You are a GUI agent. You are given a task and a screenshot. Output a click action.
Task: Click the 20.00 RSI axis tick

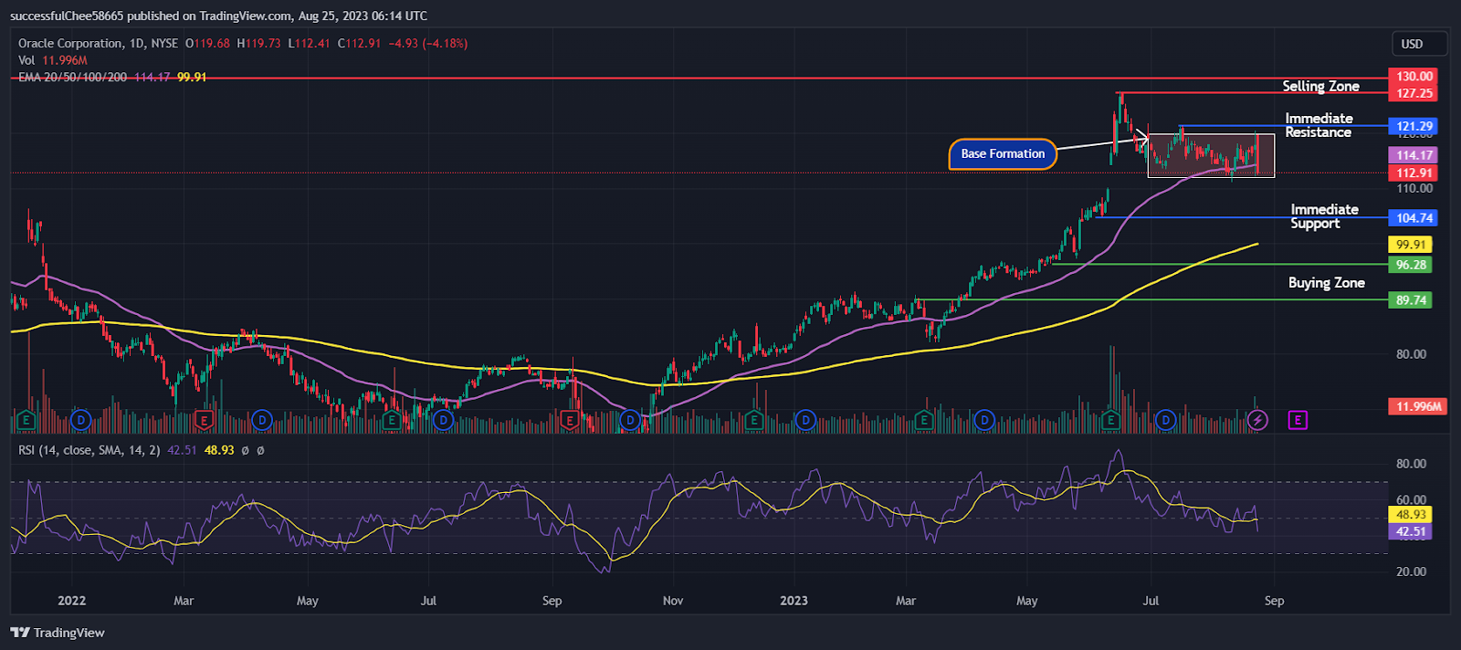(1411, 571)
